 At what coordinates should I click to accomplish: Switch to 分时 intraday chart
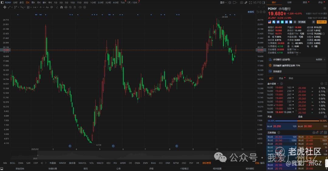coord(15,2)
